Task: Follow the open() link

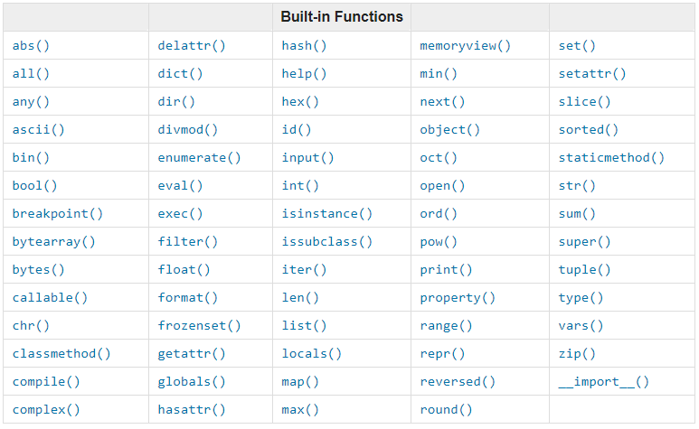Action: (x=442, y=186)
